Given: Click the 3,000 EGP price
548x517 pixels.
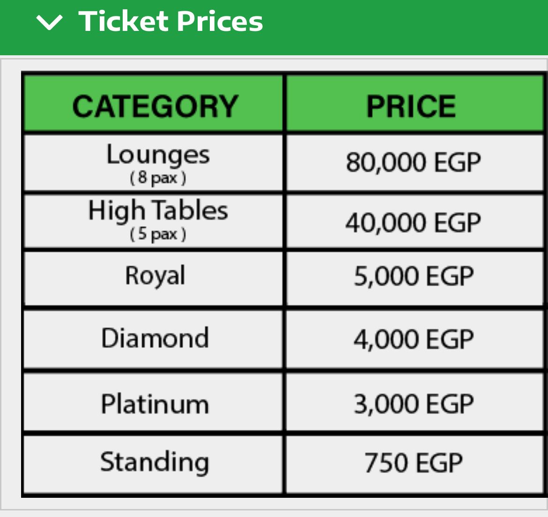Looking at the screenshot, I should click(414, 404).
